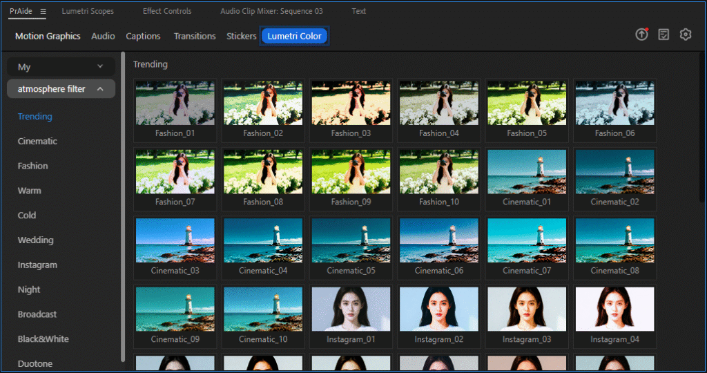This screenshot has height=373, width=707.
Task: Select the Broadcast sidebar category
Action: tap(37, 314)
